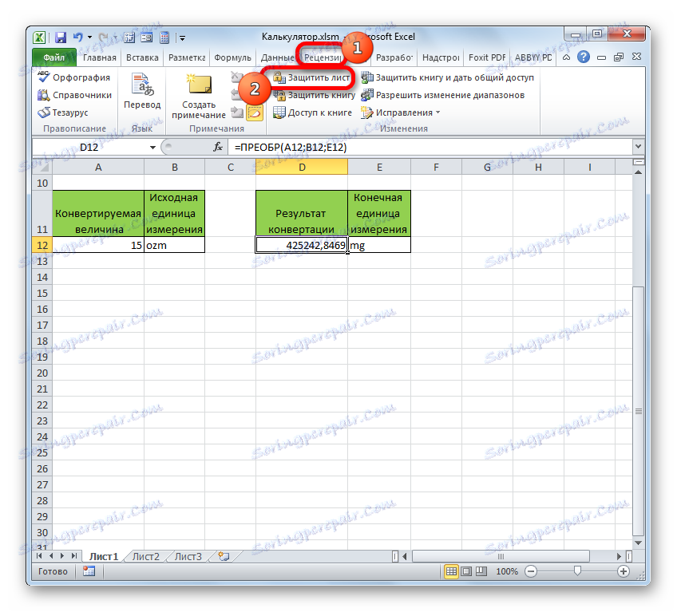Toggle show ink annotations button
Screen dimensions: 677x612
point(255,113)
